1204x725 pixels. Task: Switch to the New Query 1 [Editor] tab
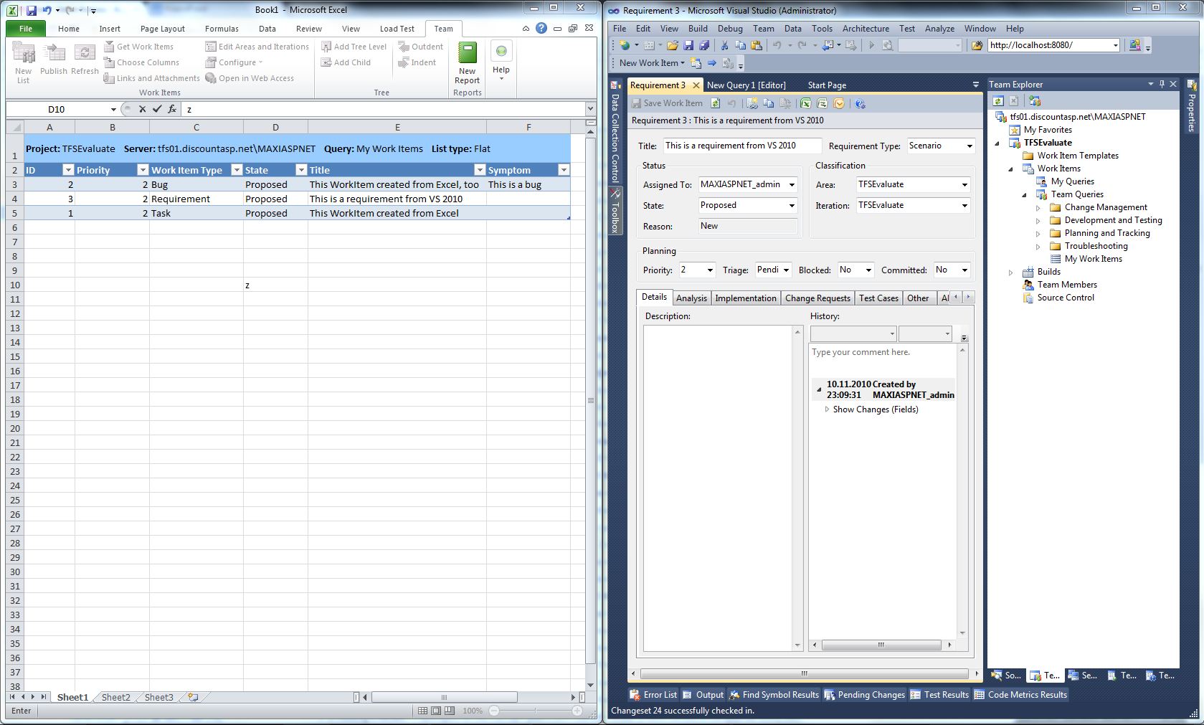click(746, 85)
